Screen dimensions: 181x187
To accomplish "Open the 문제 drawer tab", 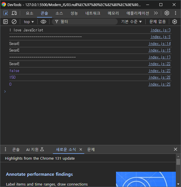I will click(x=91, y=150).
